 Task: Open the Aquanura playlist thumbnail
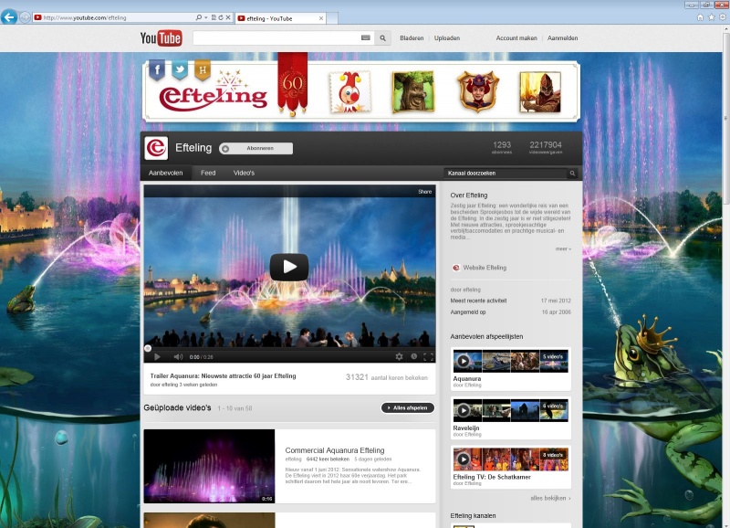coord(511,361)
